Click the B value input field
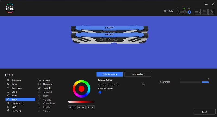Image resolution: width=217 pixels, height=117 pixels. click(x=91, y=108)
